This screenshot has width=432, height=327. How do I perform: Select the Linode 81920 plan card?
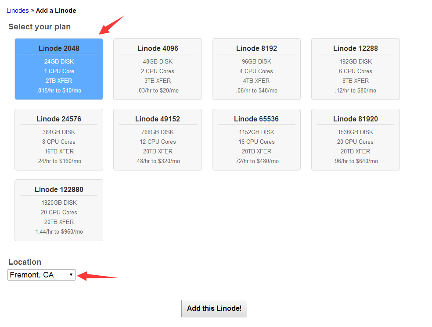pos(355,139)
